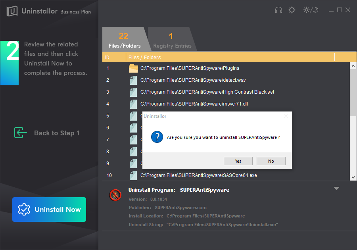Click the scrollbar down arrow
357x250 pixels.
tap(353, 177)
